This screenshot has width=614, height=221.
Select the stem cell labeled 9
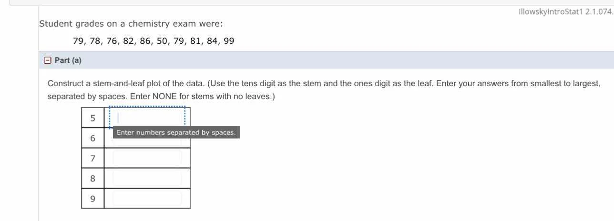[92, 199]
